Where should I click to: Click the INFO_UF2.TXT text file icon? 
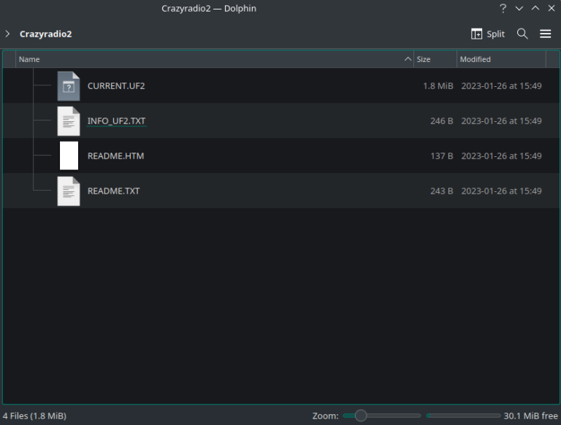point(69,121)
